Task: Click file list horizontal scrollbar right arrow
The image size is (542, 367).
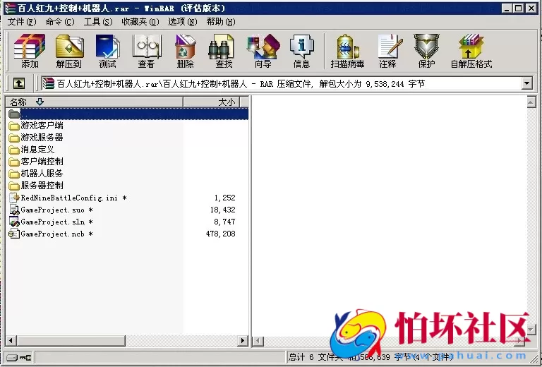Action: [x=243, y=341]
